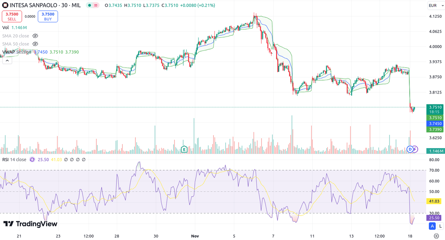Click the 80.00 RSI axis value
The width and height of the screenshot is (445, 240).
pyautogui.click(x=435, y=160)
